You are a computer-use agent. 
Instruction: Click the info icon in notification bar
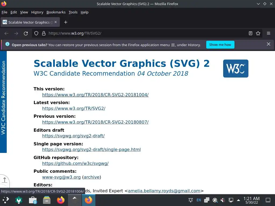[7, 44]
